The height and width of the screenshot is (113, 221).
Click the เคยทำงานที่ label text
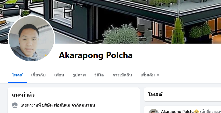(31, 105)
